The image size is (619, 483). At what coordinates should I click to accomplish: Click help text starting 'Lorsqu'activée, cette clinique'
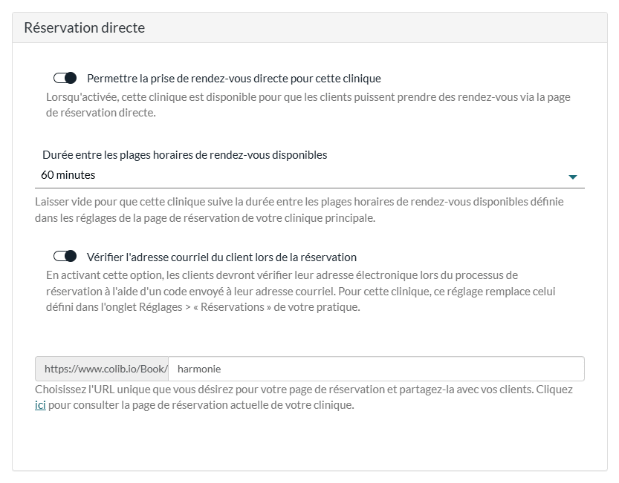(x=308, y=105)
